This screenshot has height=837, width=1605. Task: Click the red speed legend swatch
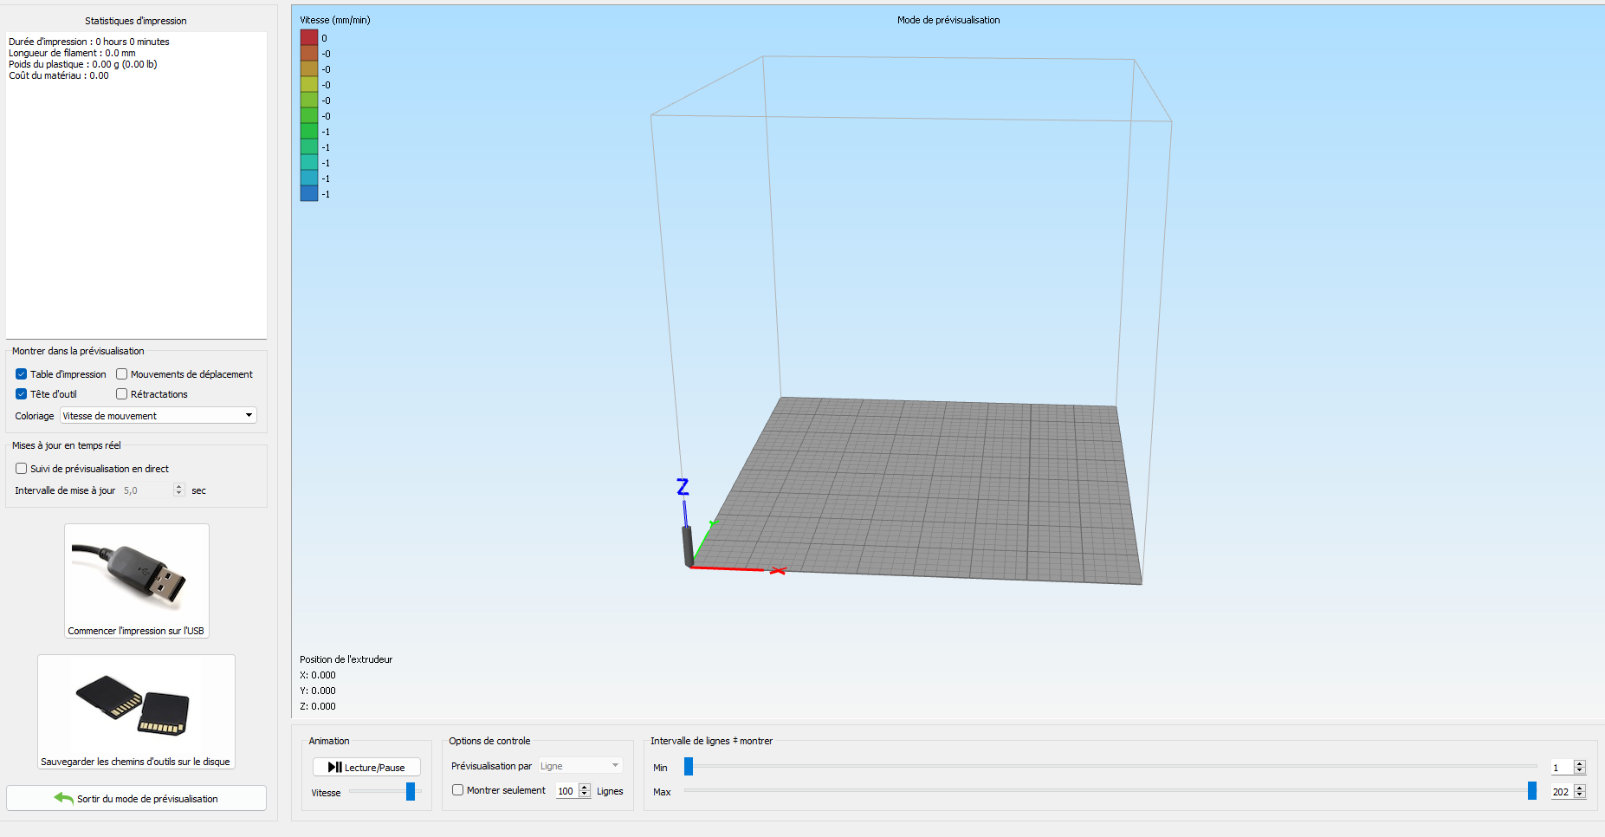pos(309,37)
